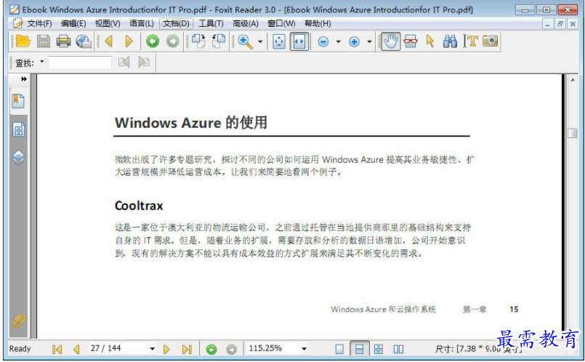The height and width of the screenshot is (362, 585).
Task: Jump to last page in status bar
Action: point(187,350)
